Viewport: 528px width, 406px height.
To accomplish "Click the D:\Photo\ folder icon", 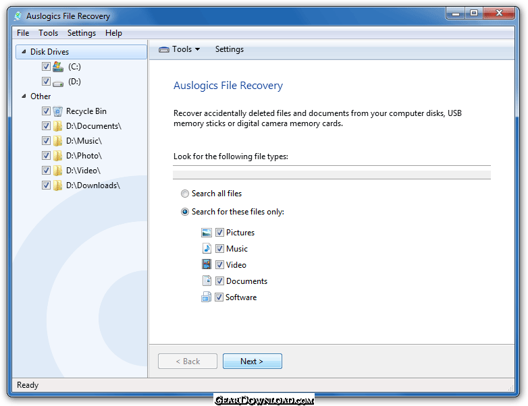I will [x=58, y=156].
